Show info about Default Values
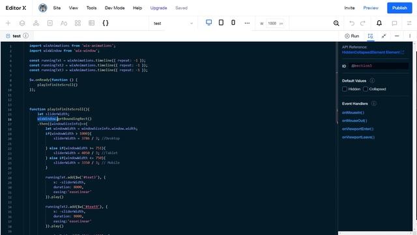Screen dimensions: 417x235 click(x=372, y=80)
